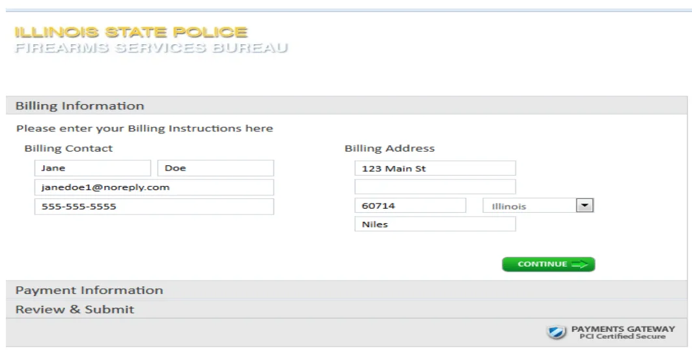The height and width of the screenshot is (350, 692).
Task: Click the Billing Contact label
Action: pyautogui.click(x=68, y=148)
